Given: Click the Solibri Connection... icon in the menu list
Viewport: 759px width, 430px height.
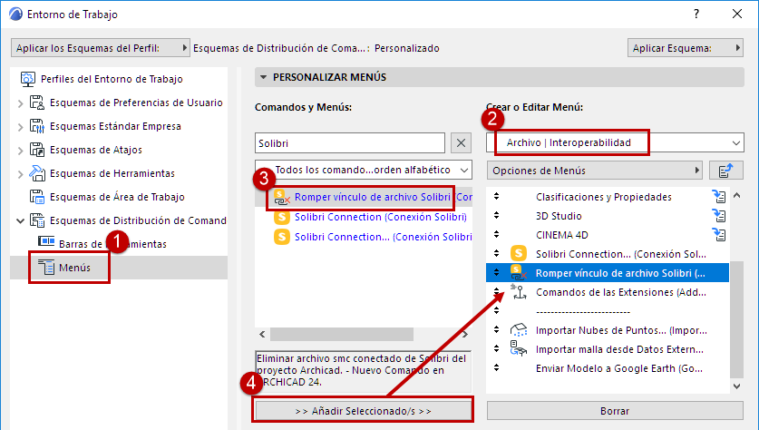Looking at the screenshot, I should coord(519,254).
